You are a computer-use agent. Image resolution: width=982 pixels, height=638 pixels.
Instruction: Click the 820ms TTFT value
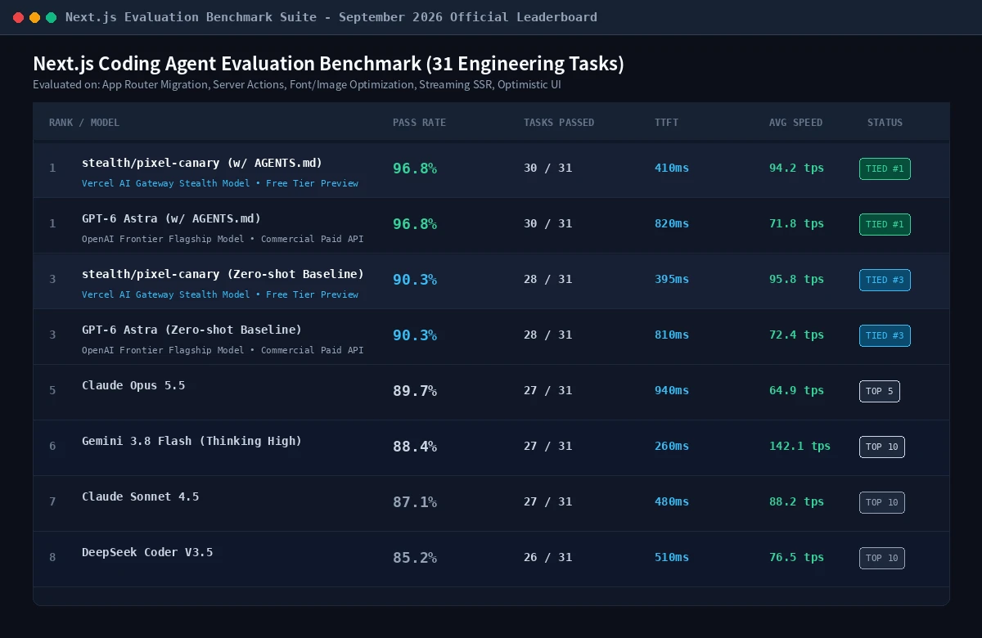672,223
